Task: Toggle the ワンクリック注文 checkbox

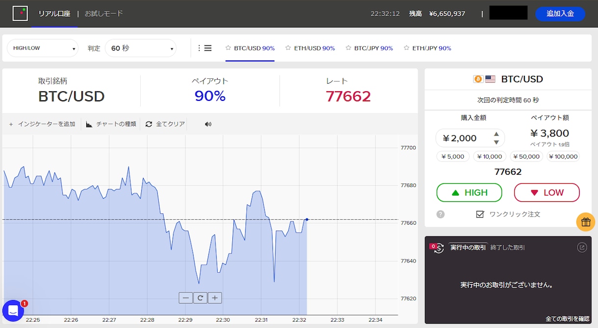Action: pos(480,214)
